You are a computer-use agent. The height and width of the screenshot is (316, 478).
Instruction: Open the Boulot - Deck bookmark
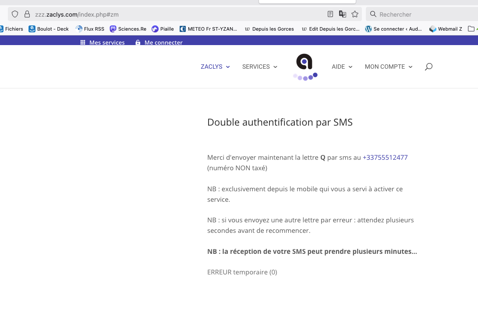click(49, 29)
